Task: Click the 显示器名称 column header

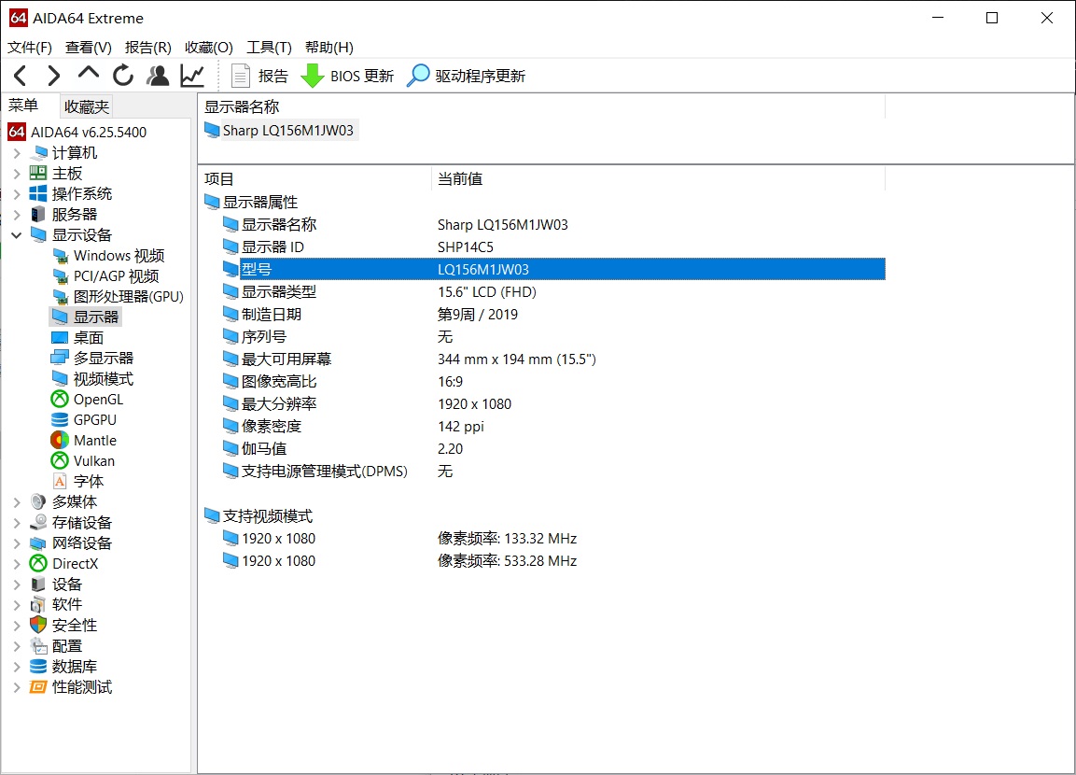Action: click(542, 107)
